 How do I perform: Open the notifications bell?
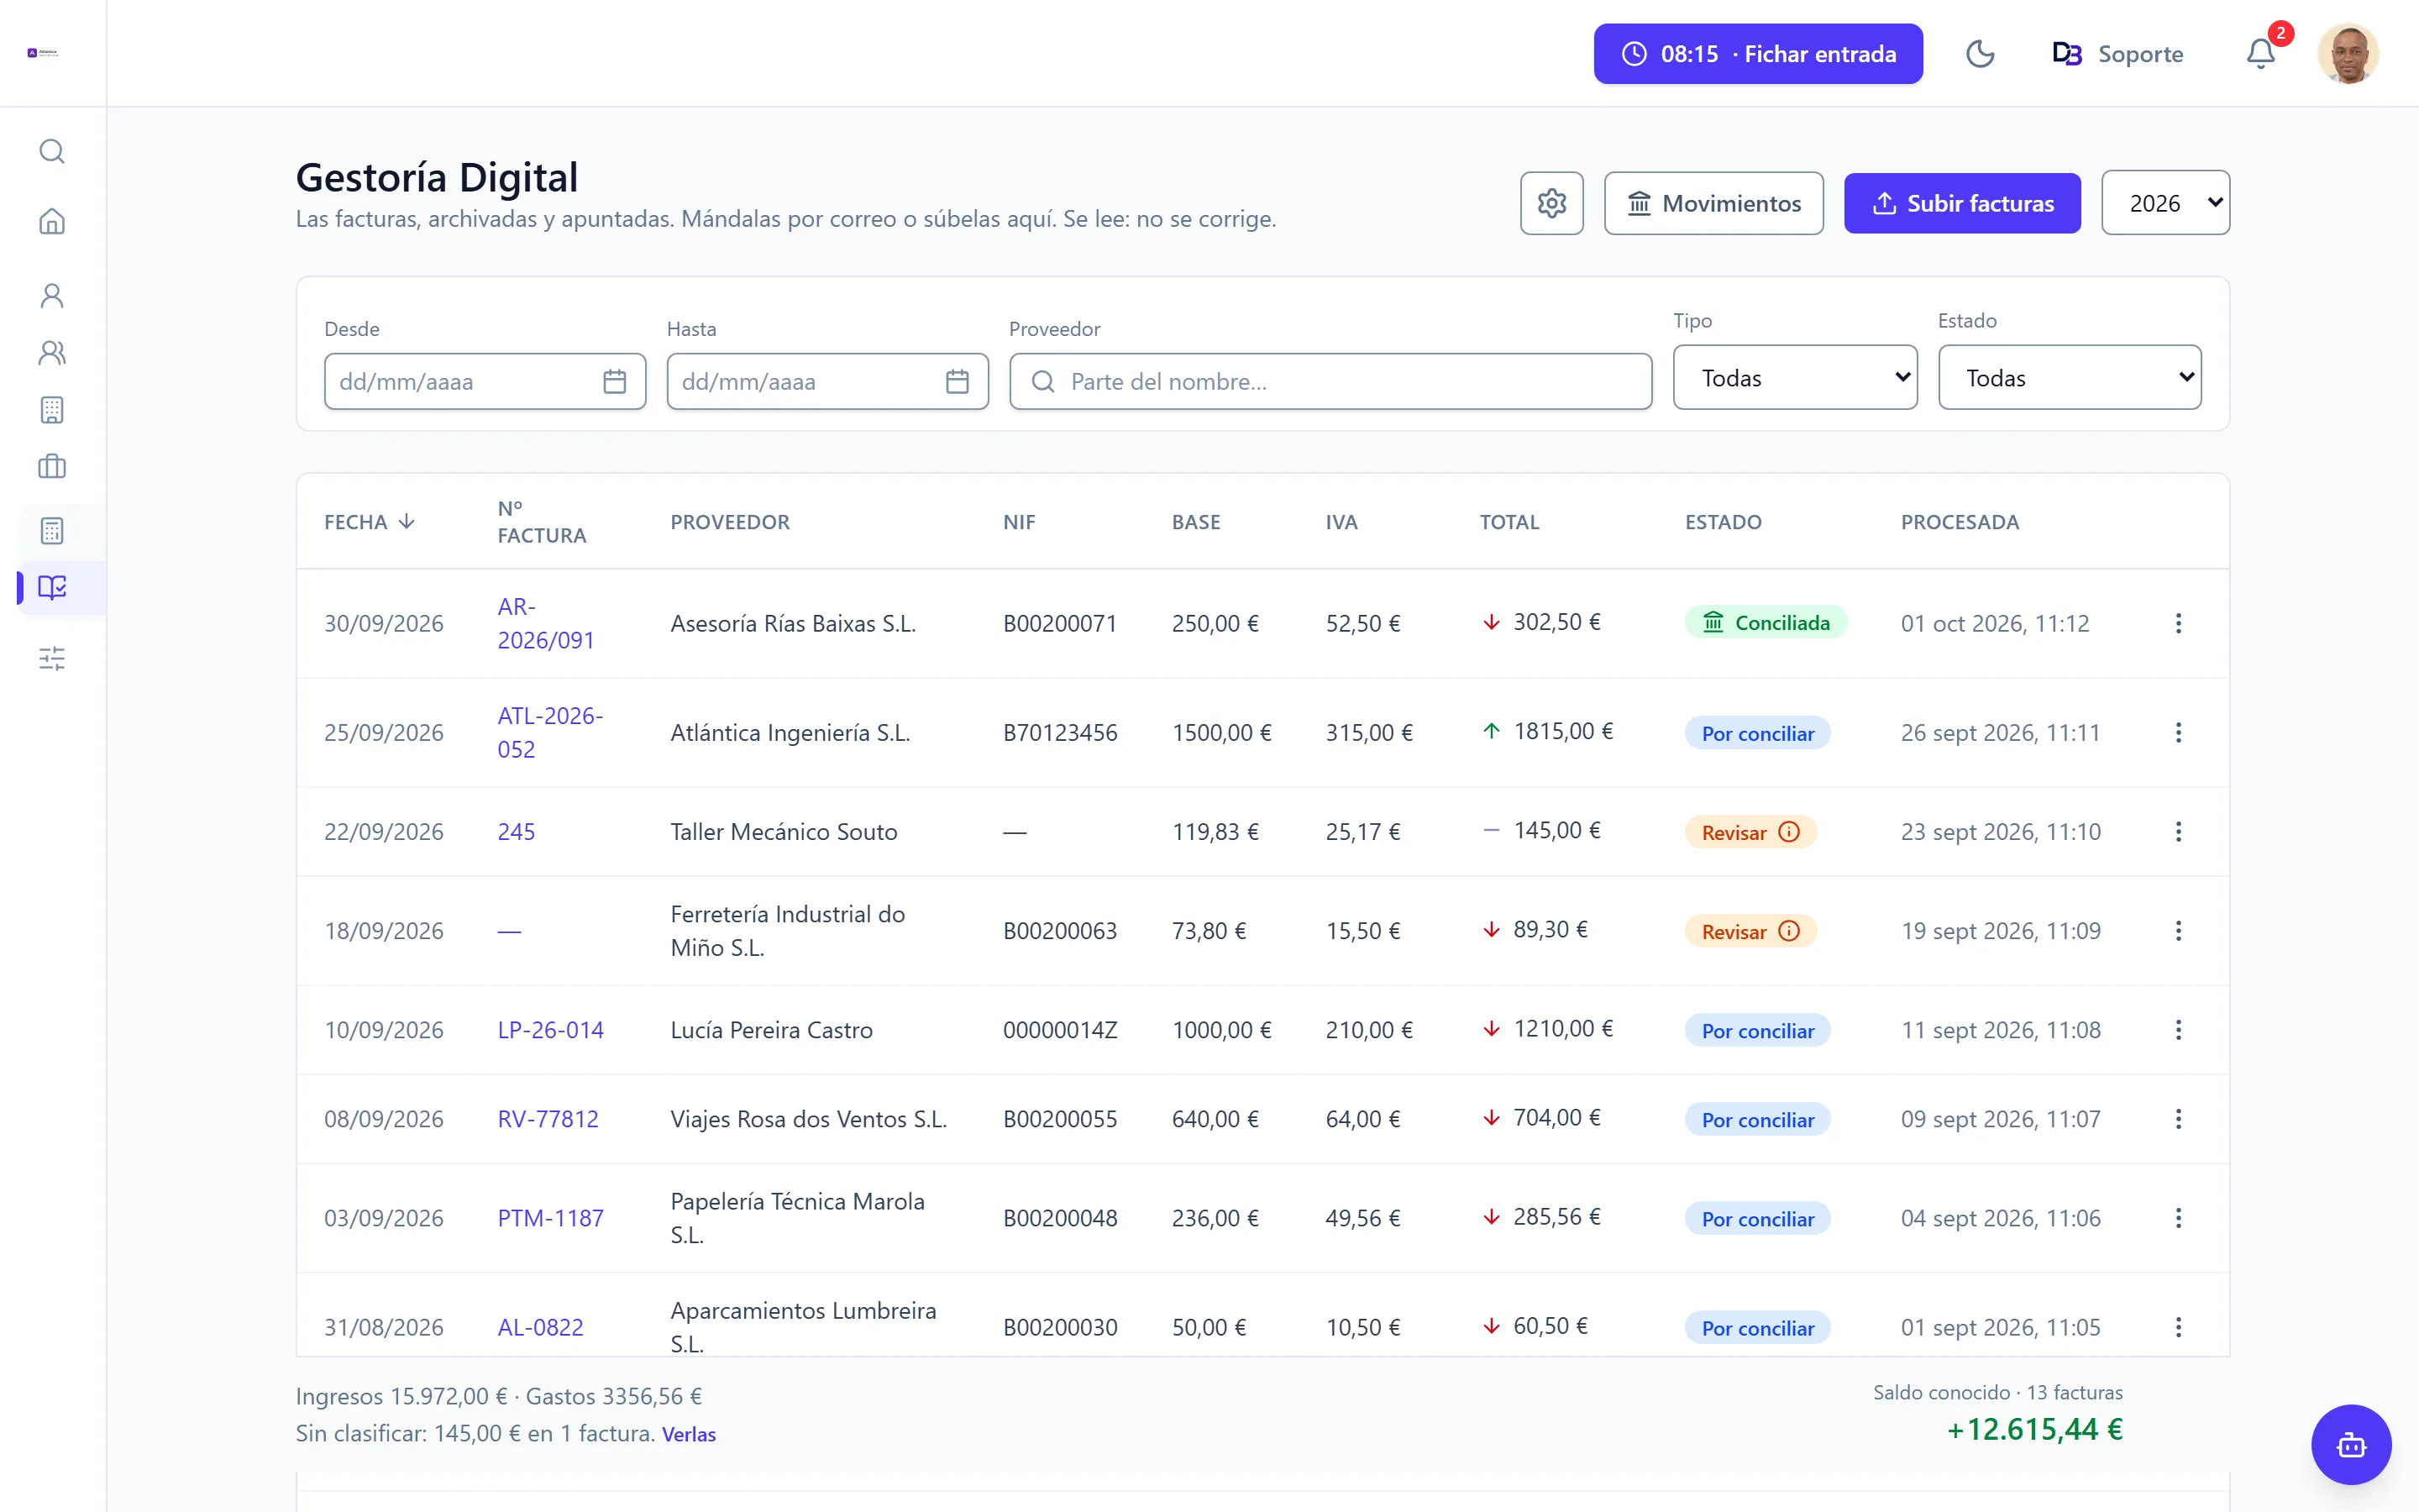coord(2261,54)
